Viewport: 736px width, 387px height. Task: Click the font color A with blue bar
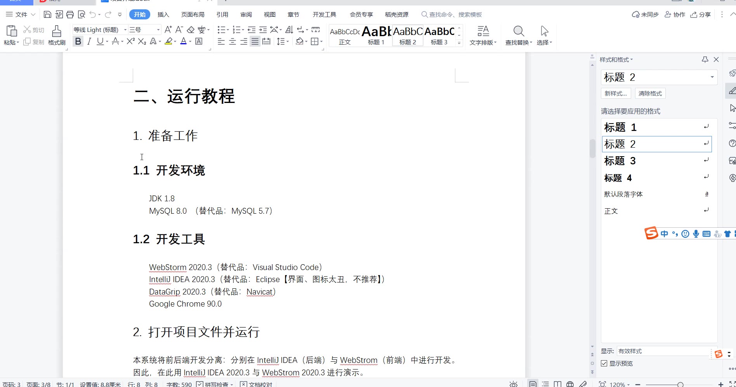tap(184, 41)
